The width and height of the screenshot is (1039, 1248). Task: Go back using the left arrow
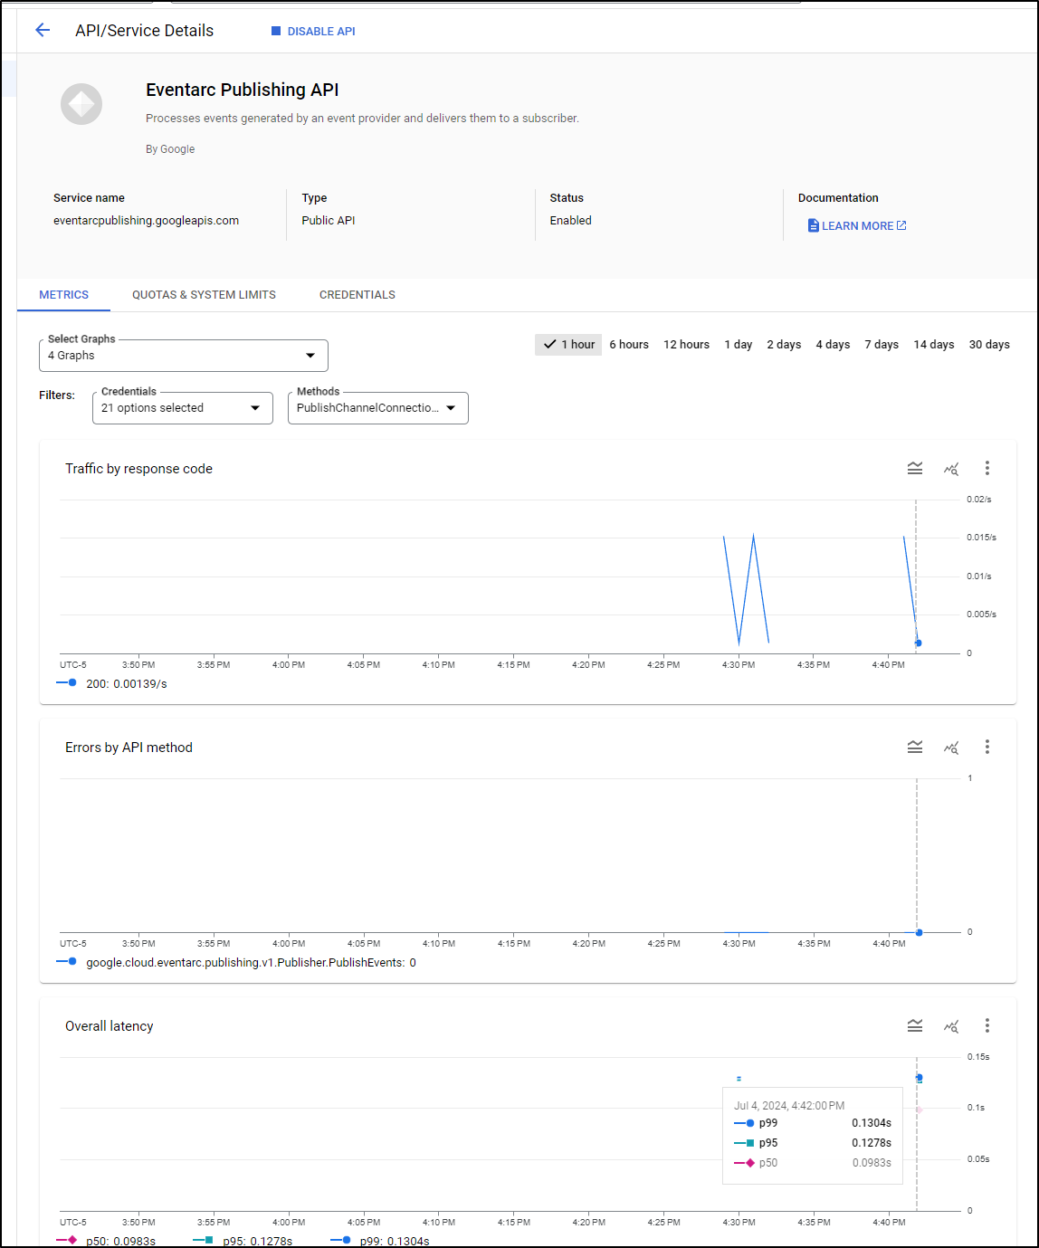click(43, 31)
